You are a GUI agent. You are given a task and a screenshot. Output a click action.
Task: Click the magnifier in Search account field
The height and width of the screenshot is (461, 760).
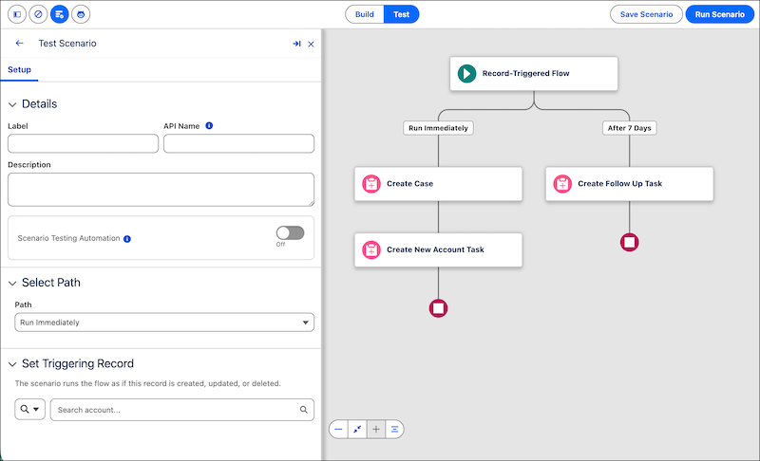303,410
